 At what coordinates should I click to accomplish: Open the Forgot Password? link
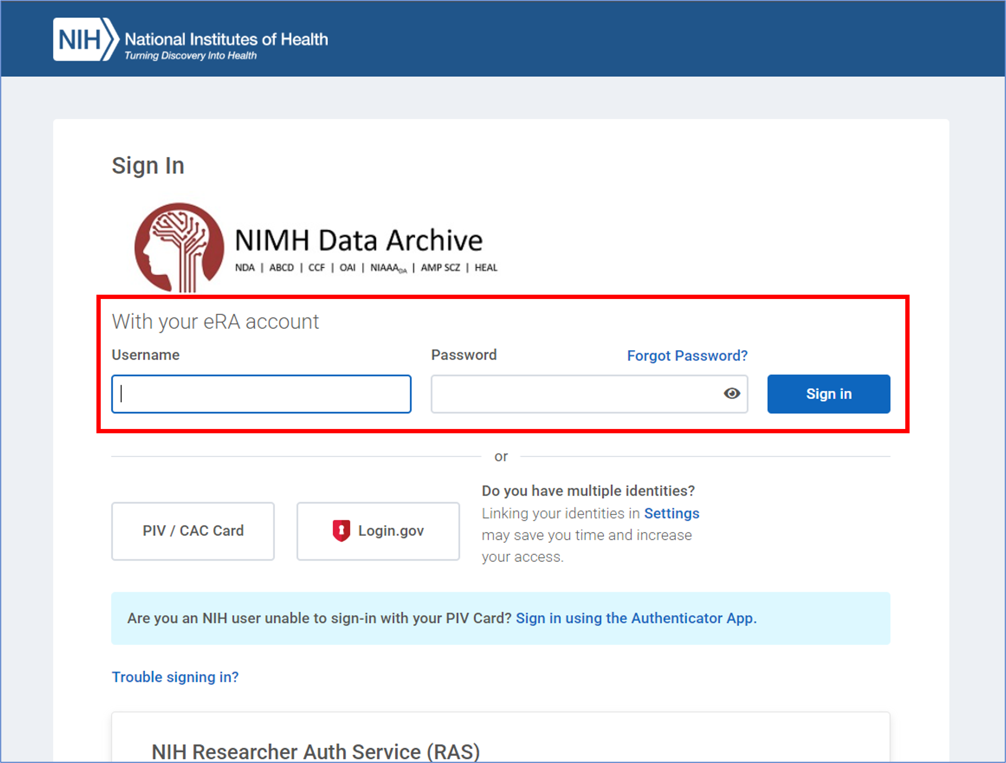(687, 355)
